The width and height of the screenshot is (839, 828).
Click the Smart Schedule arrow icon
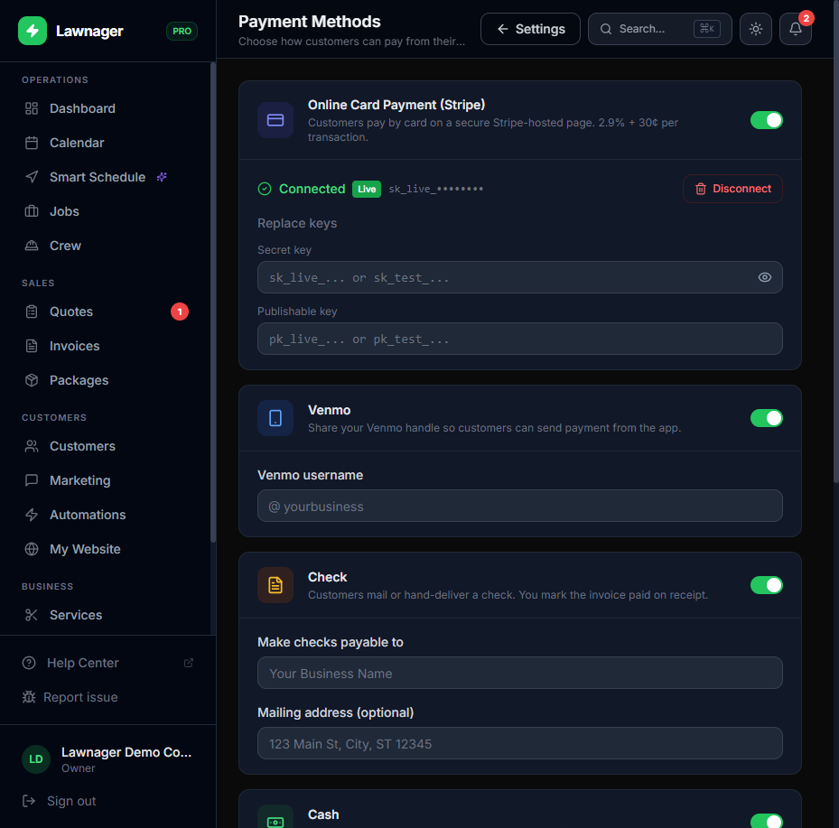[x=32, y=177]
